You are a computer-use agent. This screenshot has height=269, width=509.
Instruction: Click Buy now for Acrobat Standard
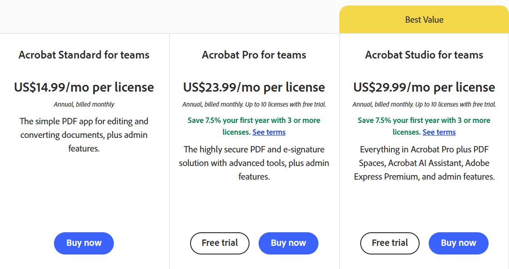point(84,243)
